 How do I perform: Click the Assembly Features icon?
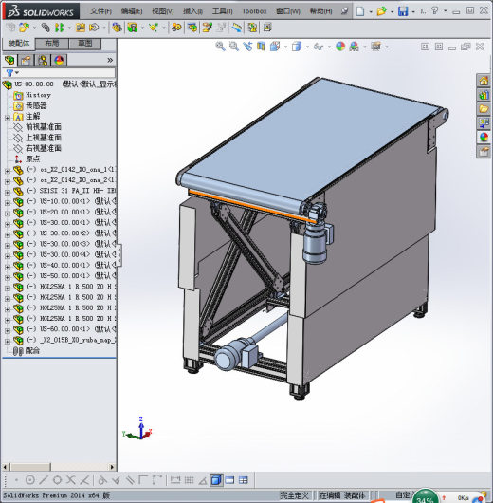coord(133,28)
